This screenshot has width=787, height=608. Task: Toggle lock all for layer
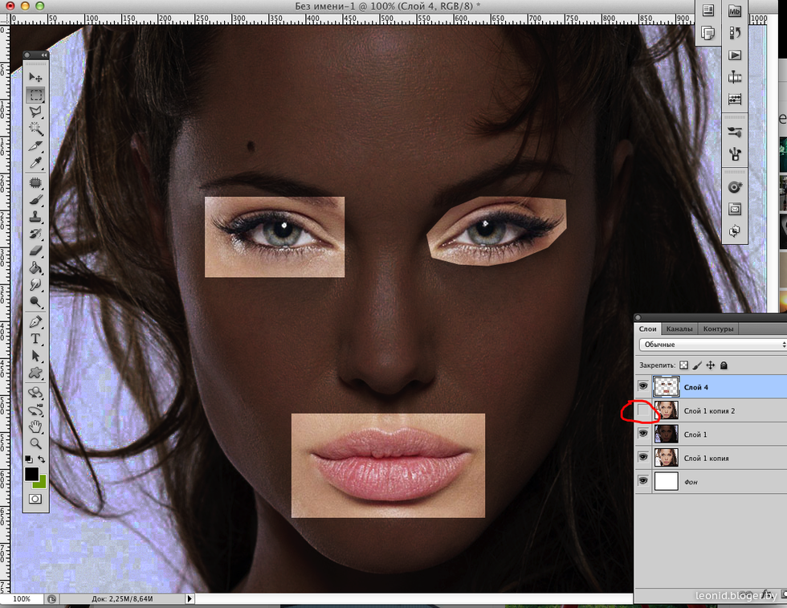[x=724, y=365]
